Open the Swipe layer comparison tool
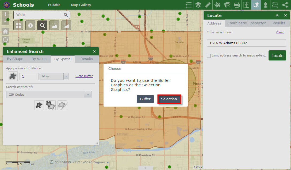This screenshot has height=170, width=291. pyautogui.click(x=246, y=5)
